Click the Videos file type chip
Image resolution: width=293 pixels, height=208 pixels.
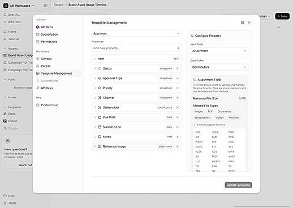coord(219,118)
